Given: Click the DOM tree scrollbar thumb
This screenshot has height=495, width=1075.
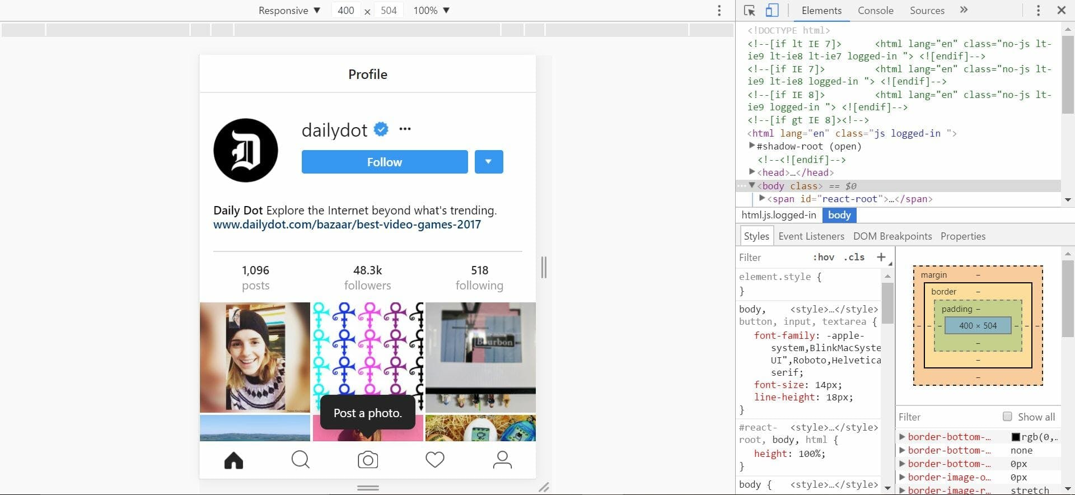Looking at the screenshot, I should pyautogui.click(x=1068, y=75).
